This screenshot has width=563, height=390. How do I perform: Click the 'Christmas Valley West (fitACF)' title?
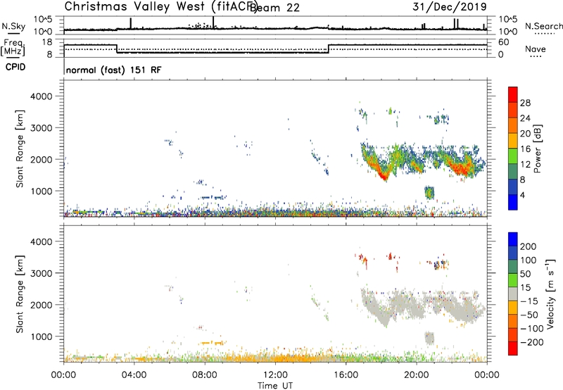coord(160,7)
